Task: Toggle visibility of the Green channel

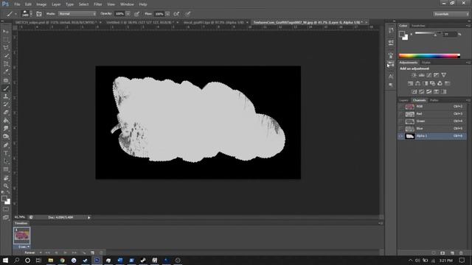Action: pos(401,121)
